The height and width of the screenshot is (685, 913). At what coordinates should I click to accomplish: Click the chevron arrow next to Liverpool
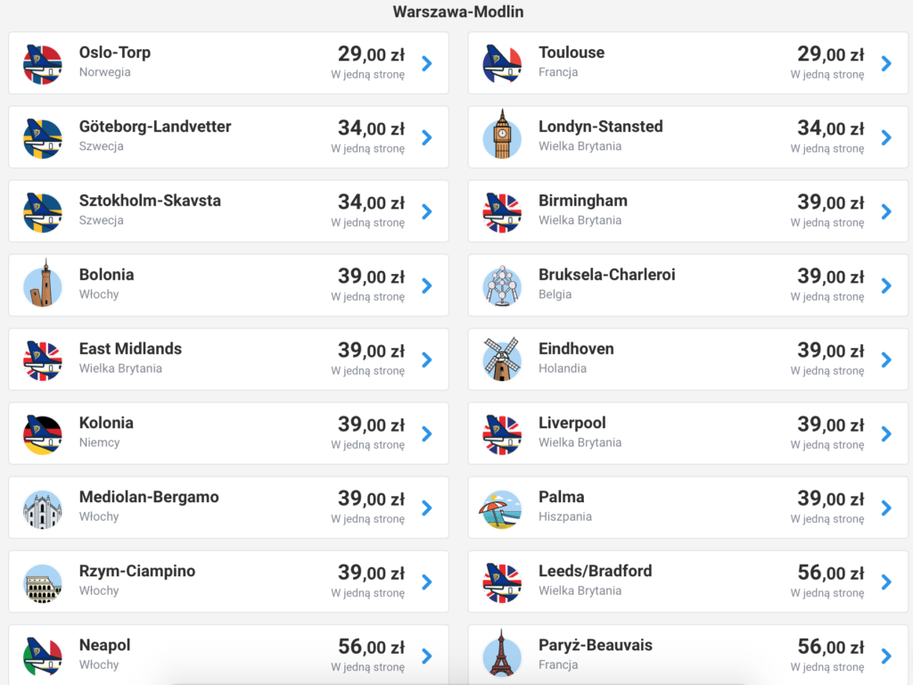885,433
